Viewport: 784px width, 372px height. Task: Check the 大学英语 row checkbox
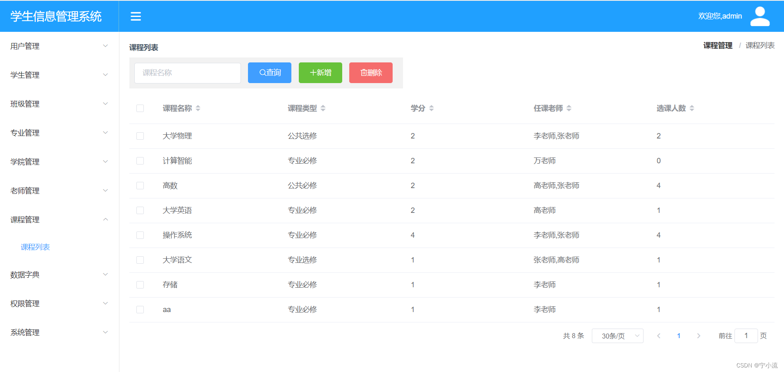(140, 210)
